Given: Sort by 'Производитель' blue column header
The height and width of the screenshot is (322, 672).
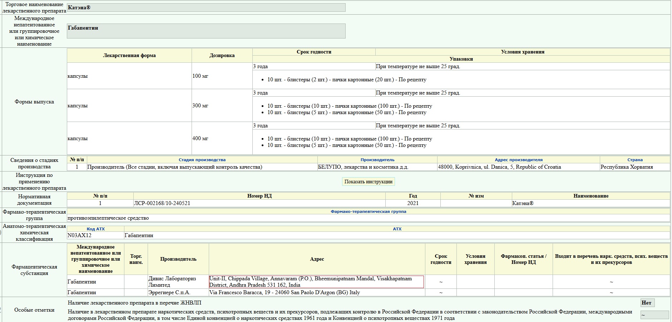Looking at the screenshot, I should pos(377,160).
